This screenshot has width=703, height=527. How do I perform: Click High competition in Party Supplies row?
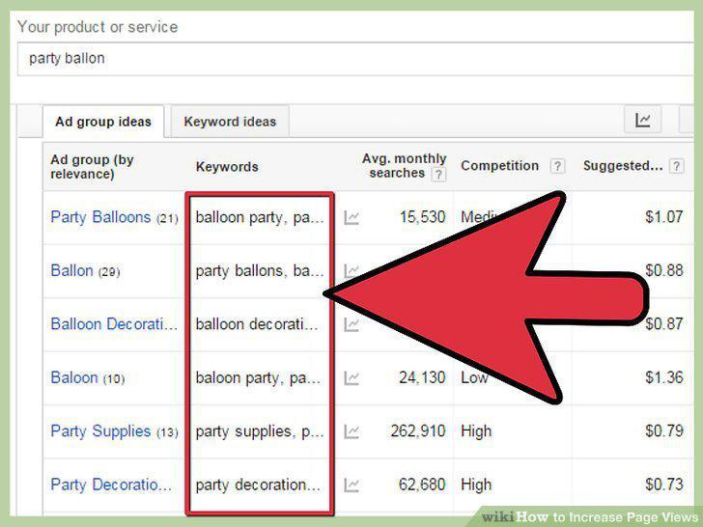(x=476, y=431)
